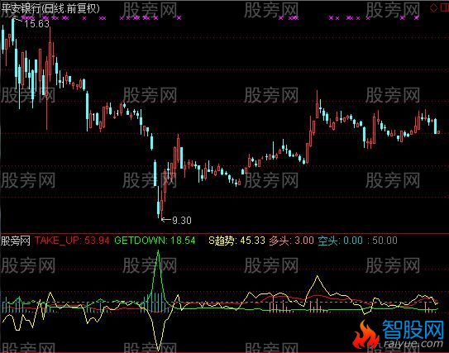Viewport: 449px width, 353px height.
Task: Click the chart title 平安银行(日线.前复权)
Action: (50, 8)
